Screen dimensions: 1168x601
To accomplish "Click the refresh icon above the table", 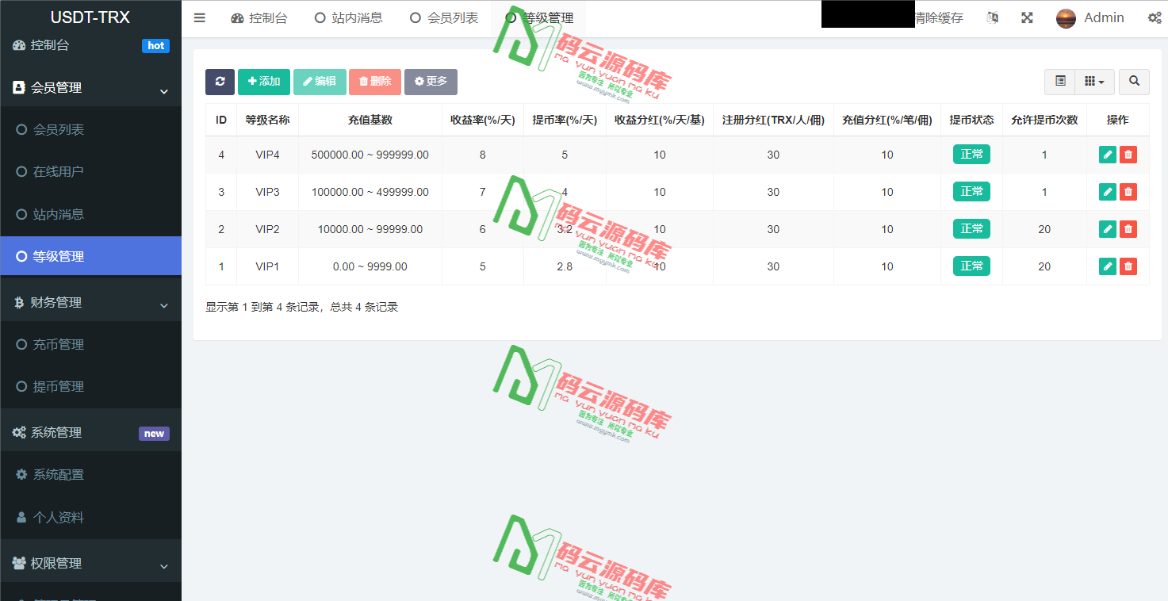I will (220, 82).
